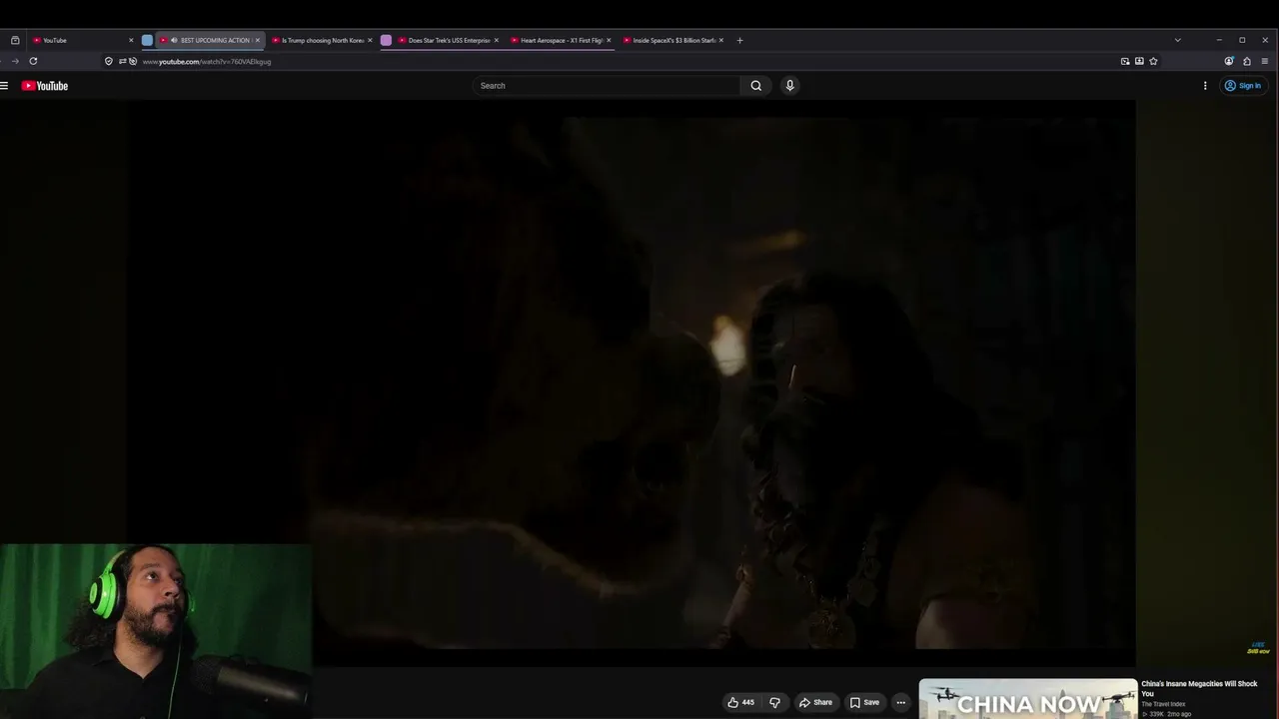Expand the list all tabs chevron
Viewport: 1279px width, 719px height.
click(x=1177, y=40)
